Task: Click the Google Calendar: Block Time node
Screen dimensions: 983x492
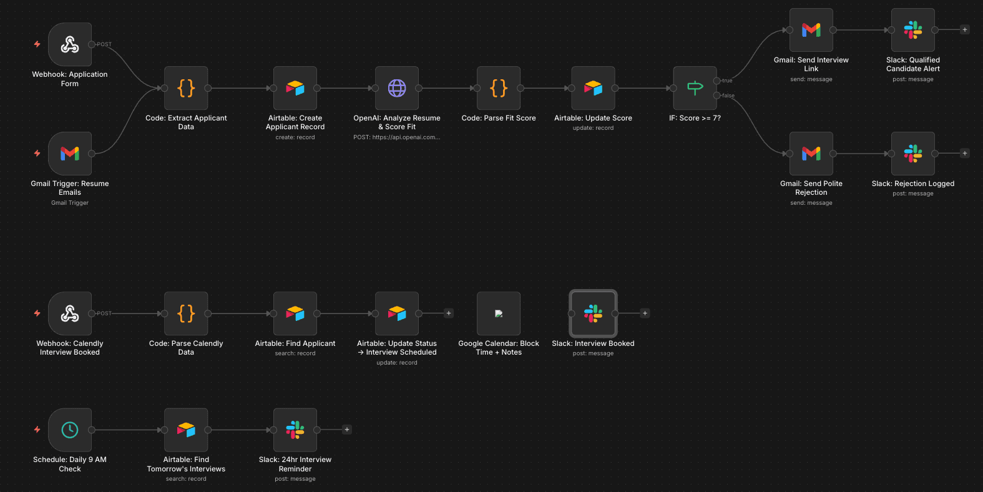Action: (x=499, y=314)
